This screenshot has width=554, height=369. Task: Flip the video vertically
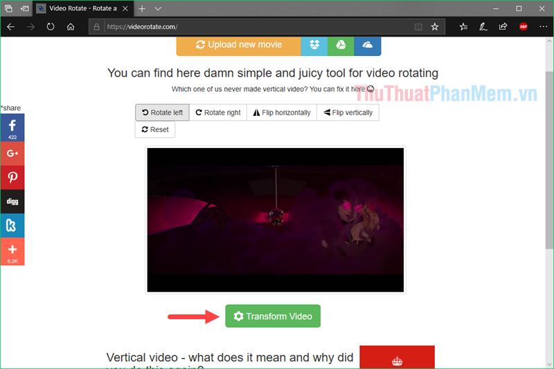348,113
